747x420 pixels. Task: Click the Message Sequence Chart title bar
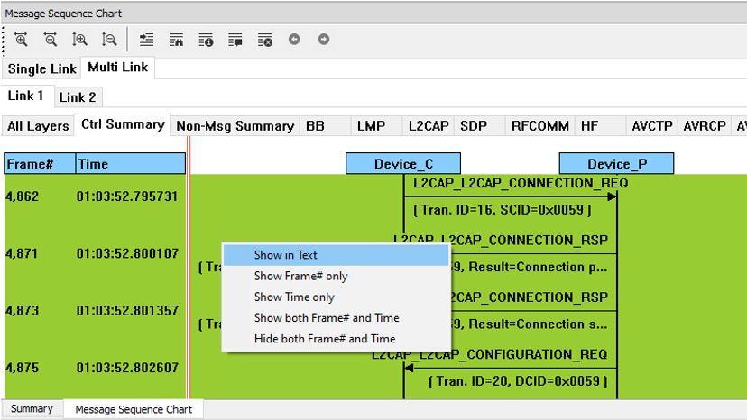click(373, 13)
